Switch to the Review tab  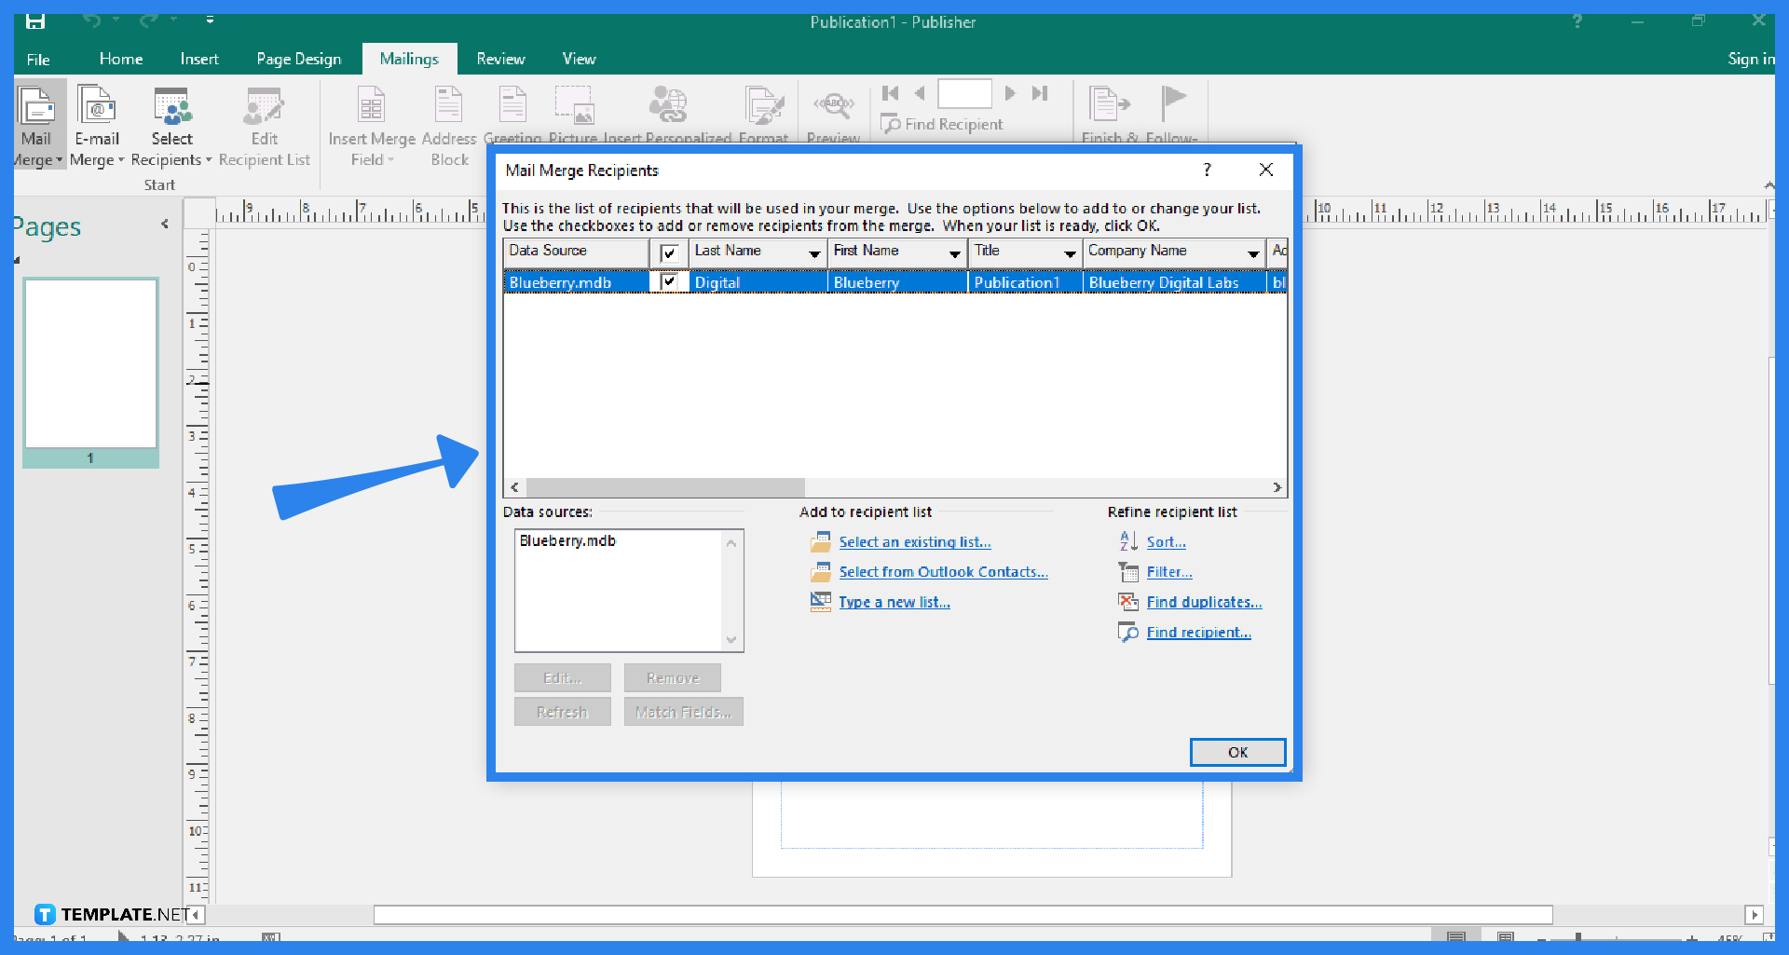(x=500, y=58)
